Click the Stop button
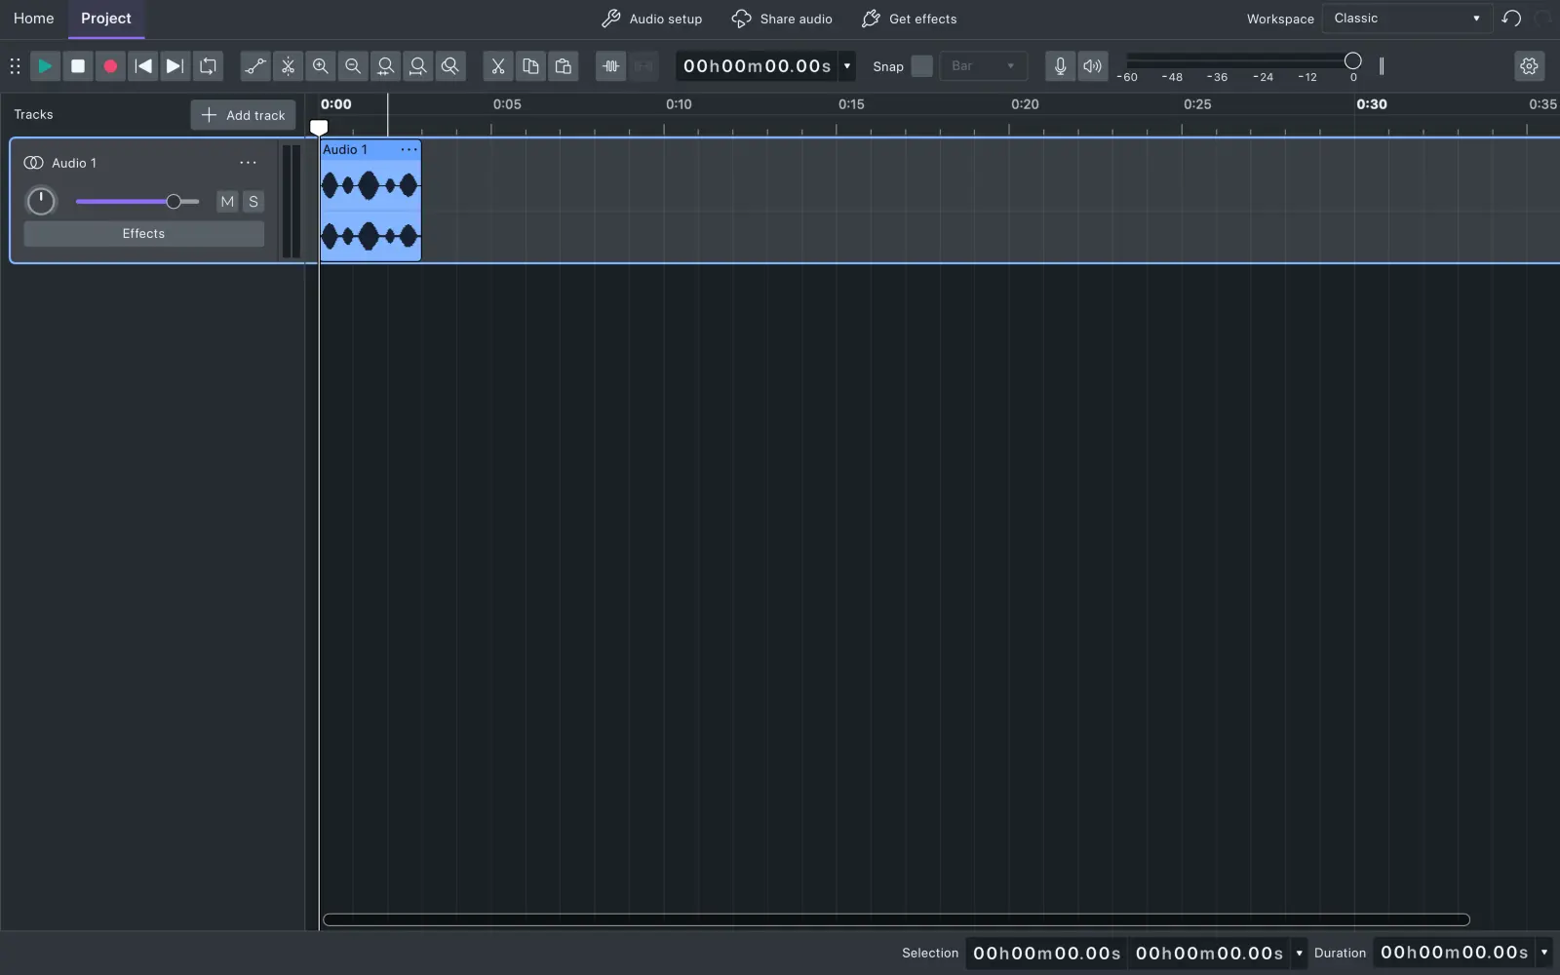Image resolution: width=1560 pixels, height=975 pixels. 78,66
